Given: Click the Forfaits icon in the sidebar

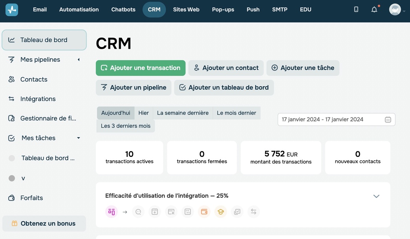Looking at the screenshot, I should (x=11, y=198).
